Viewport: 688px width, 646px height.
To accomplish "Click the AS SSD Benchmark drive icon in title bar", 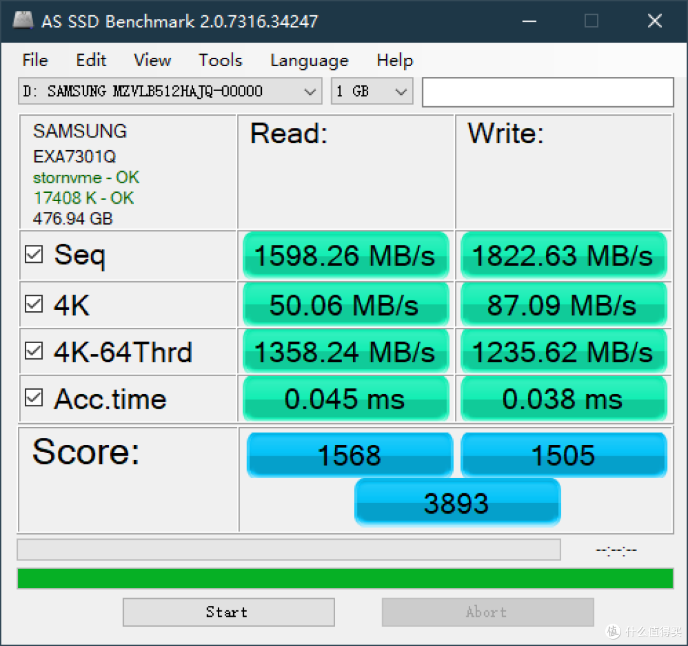I will coord(24,20).
